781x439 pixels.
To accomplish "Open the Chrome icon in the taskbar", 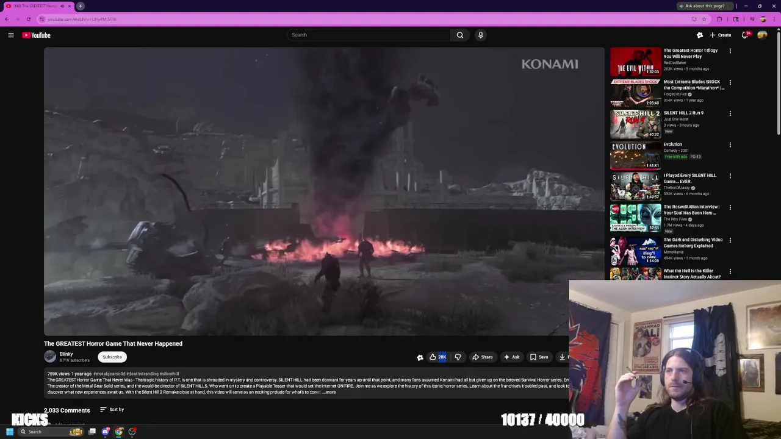I will coord(119,432).
